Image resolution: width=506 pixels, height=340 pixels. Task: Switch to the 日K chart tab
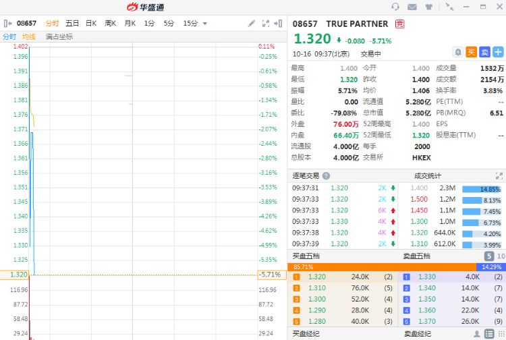coord(90,24)
